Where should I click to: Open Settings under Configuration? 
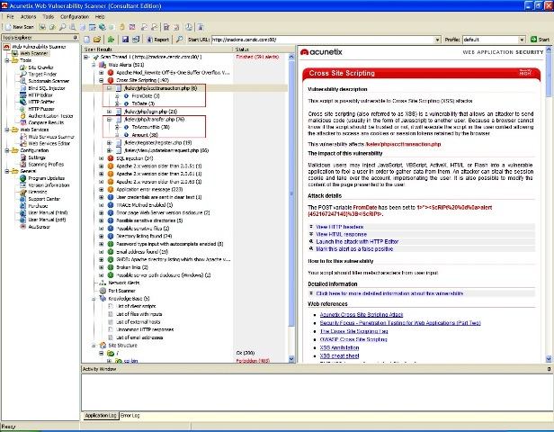(x=36, y=157)
